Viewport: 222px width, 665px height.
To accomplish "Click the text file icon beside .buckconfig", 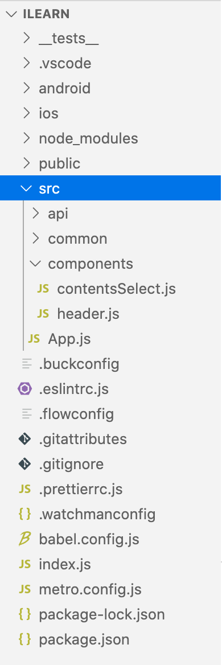I will coord(27,364).
